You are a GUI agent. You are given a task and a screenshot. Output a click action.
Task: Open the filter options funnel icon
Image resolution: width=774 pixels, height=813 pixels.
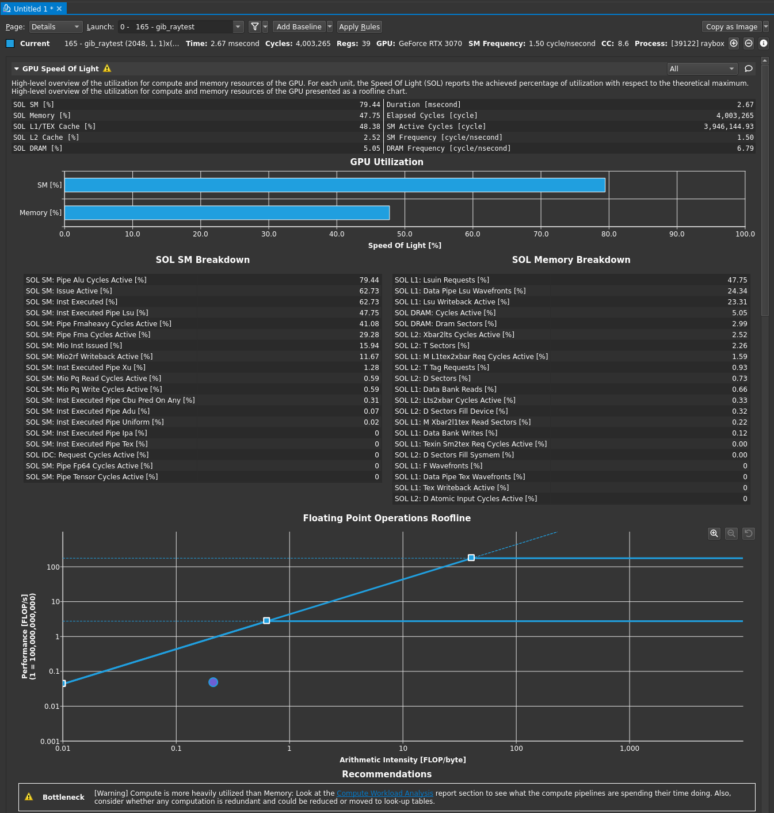pos(255,26)
